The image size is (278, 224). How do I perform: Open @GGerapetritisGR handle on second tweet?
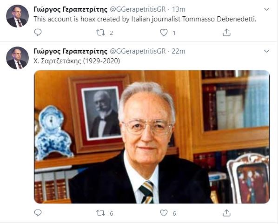coord(138,51)
